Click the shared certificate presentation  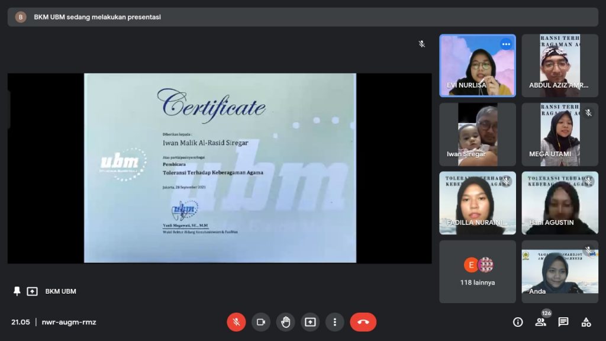pos(220,168)
